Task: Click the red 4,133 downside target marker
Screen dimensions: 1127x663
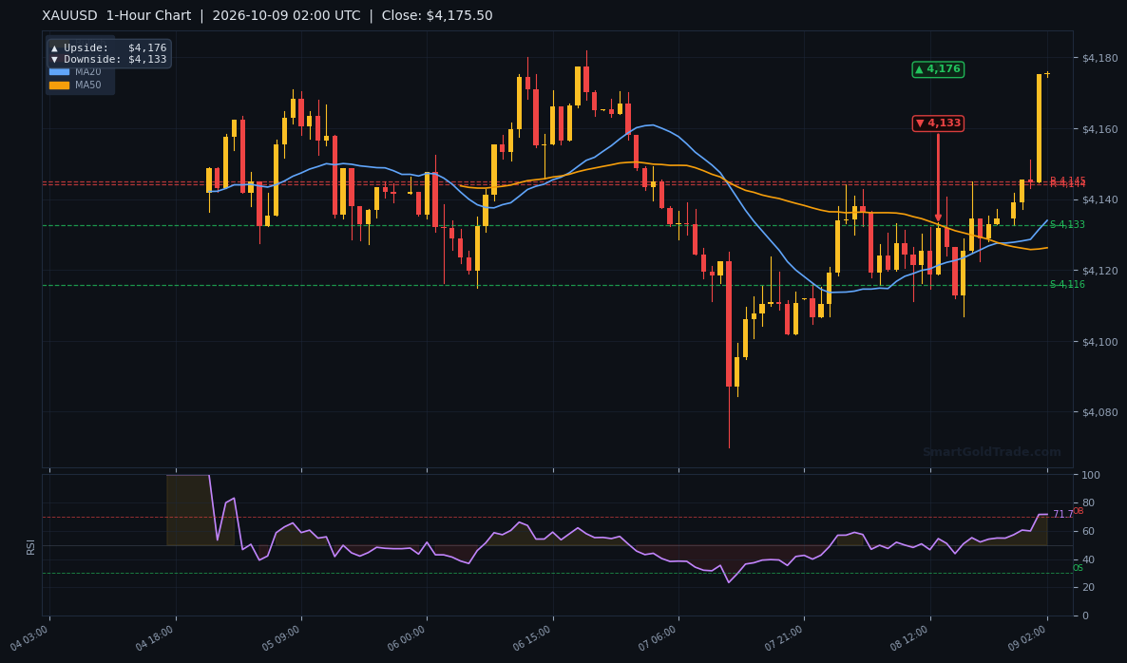Action: click(x=938, y=123)
